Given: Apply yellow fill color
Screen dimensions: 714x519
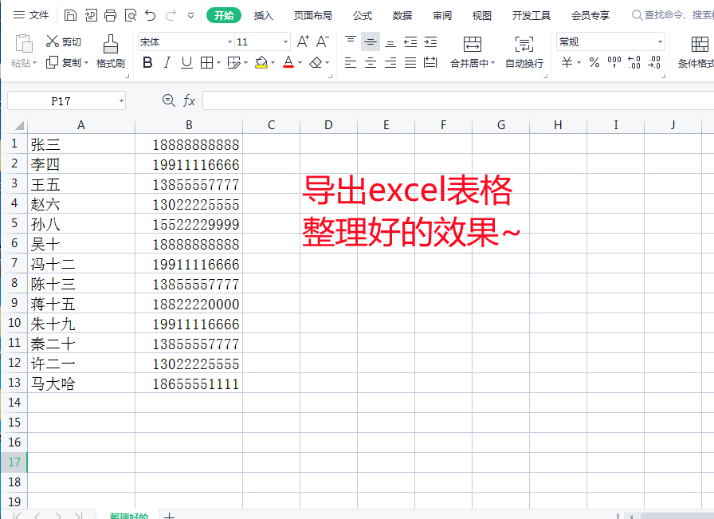Looking at the screenshot, I should coord(261,62).
